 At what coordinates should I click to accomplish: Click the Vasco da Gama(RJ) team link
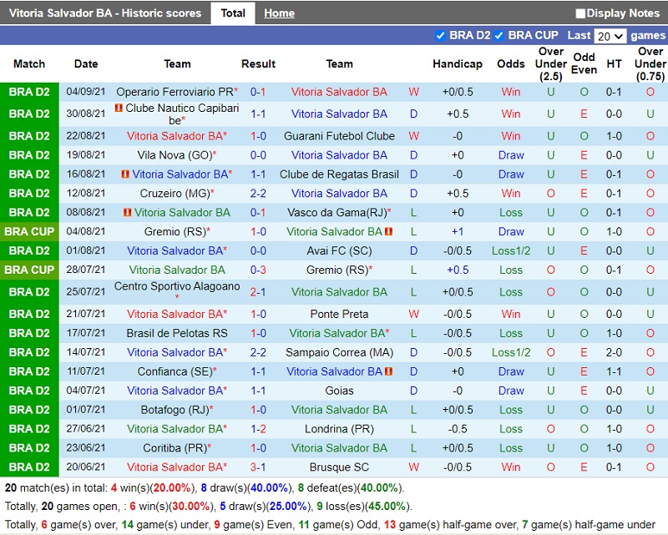coord(337,213)
